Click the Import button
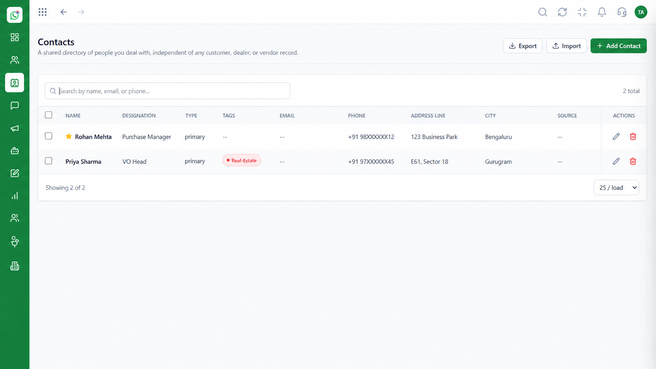The width and height of the screenshot is (656, 369). point(566,46)
